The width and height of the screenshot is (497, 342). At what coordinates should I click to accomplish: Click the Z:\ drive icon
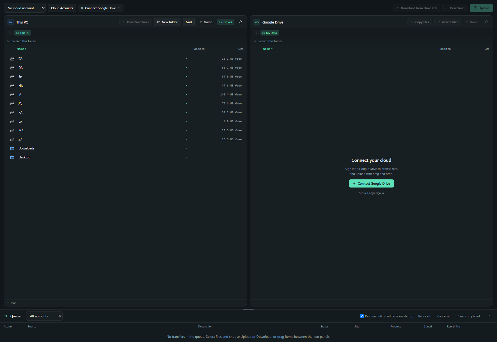pos(12,139)
